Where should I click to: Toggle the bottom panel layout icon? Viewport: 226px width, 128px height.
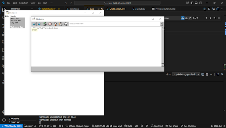pos(196,3)
